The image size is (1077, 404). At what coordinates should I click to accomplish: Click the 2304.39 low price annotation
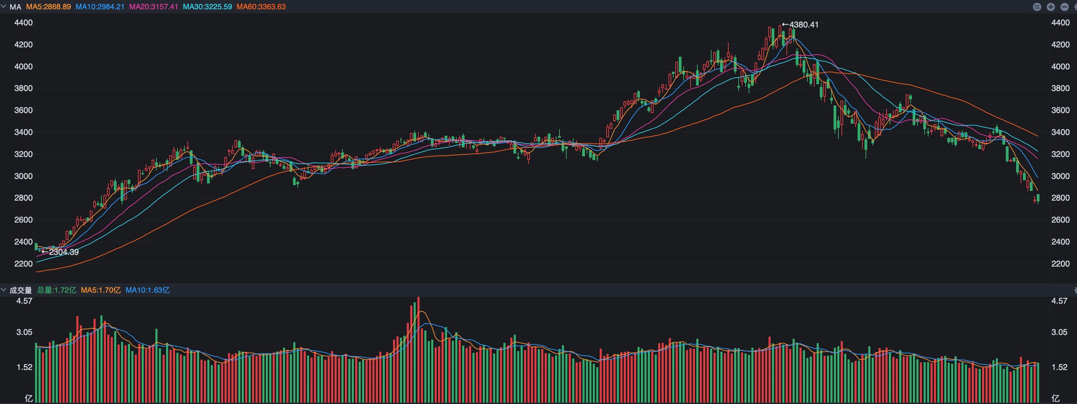tap(60, 252)
